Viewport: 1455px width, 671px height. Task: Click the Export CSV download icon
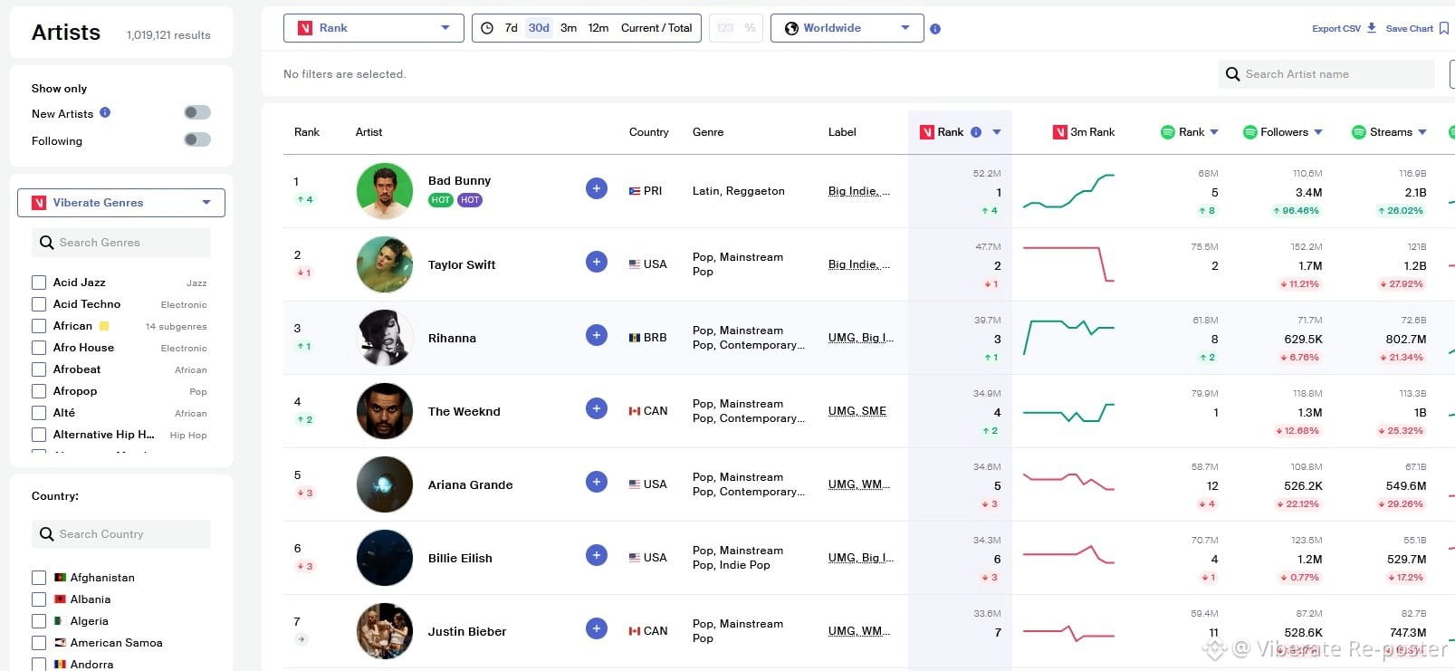tap(1372, 28)
